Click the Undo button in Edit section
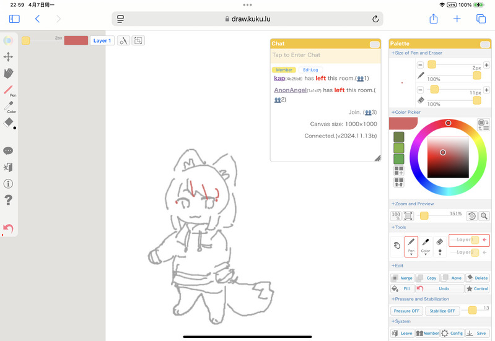 click(x=440, y=288)
